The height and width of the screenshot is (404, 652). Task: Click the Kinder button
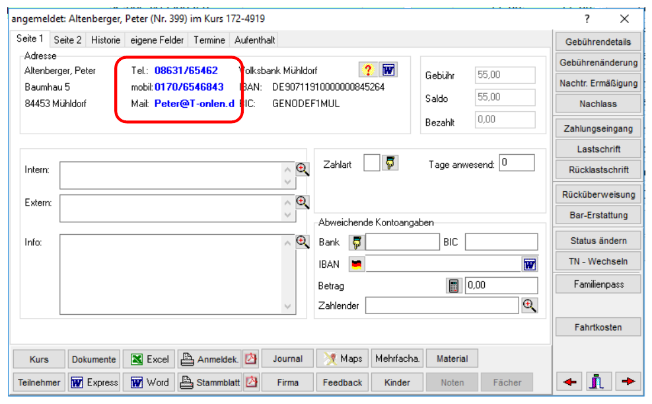tap(397, 382)
